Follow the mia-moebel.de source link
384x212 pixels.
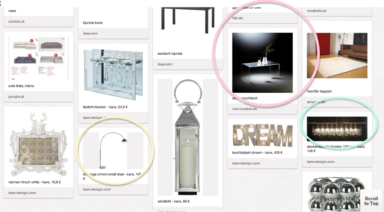point(244,109)
